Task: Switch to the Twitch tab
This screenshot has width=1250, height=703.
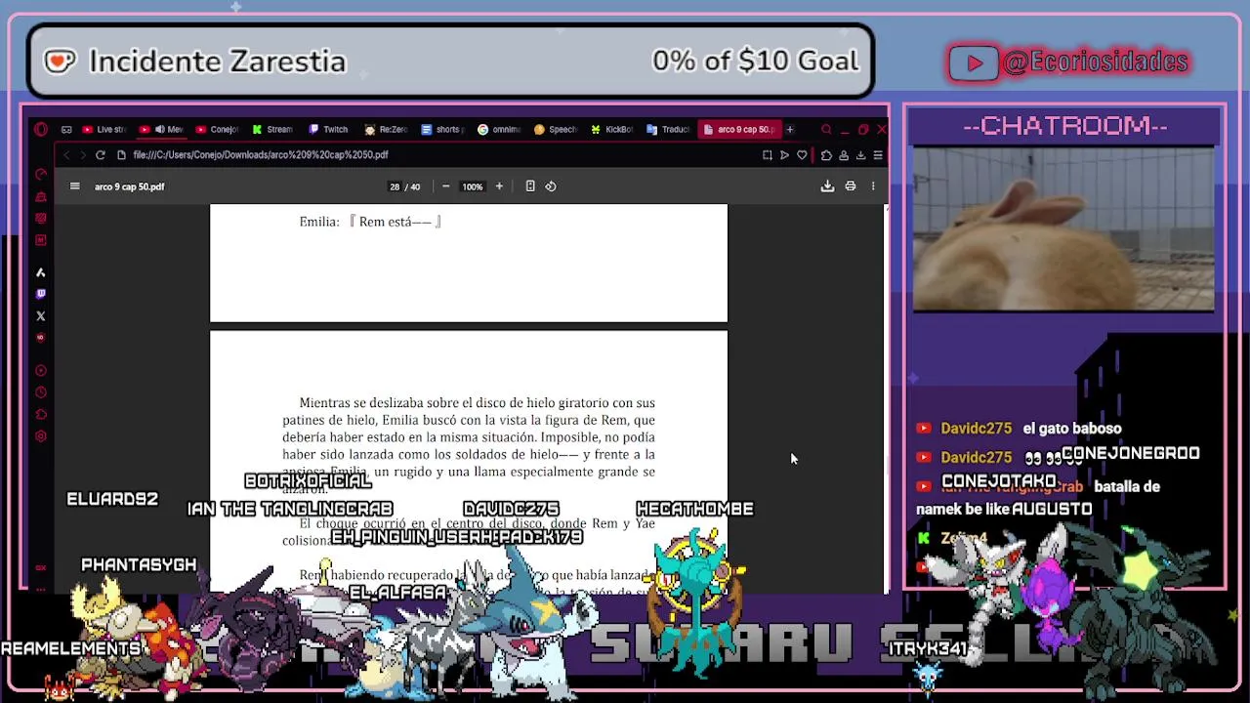Action: 328,129
